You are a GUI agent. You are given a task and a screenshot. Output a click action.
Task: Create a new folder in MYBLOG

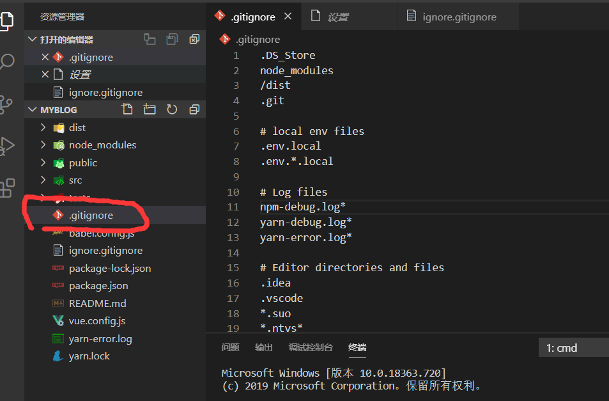tap(148, 109)
